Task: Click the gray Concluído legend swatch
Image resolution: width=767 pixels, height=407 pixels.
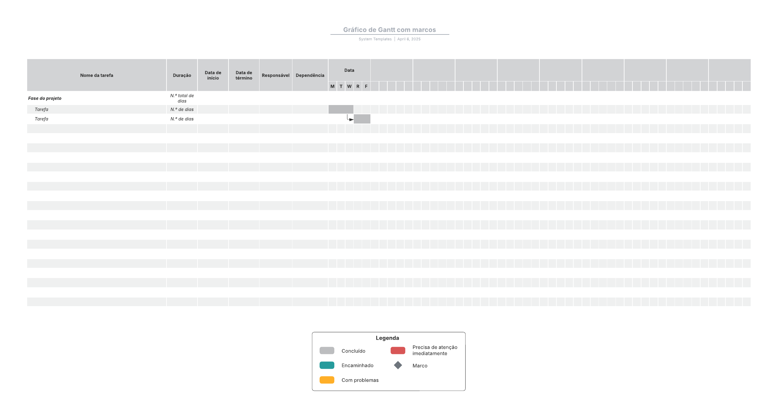Action: pyautogui.click(x=327, y=350)
